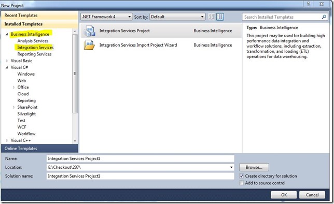
Task: Select Office under Visual C#
Action: pos(23,88)
